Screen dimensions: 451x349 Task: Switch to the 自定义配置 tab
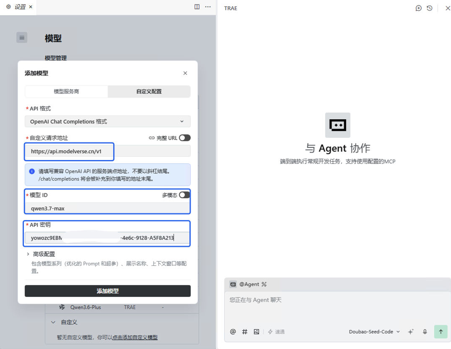pos(149,92)
